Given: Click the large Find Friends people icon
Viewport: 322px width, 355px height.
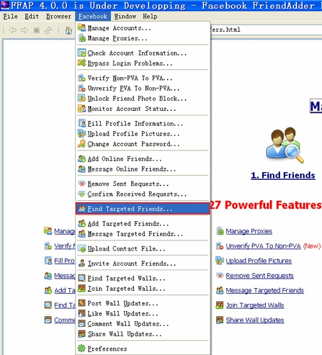Looking at the screenshot, I should pos(284,145).
